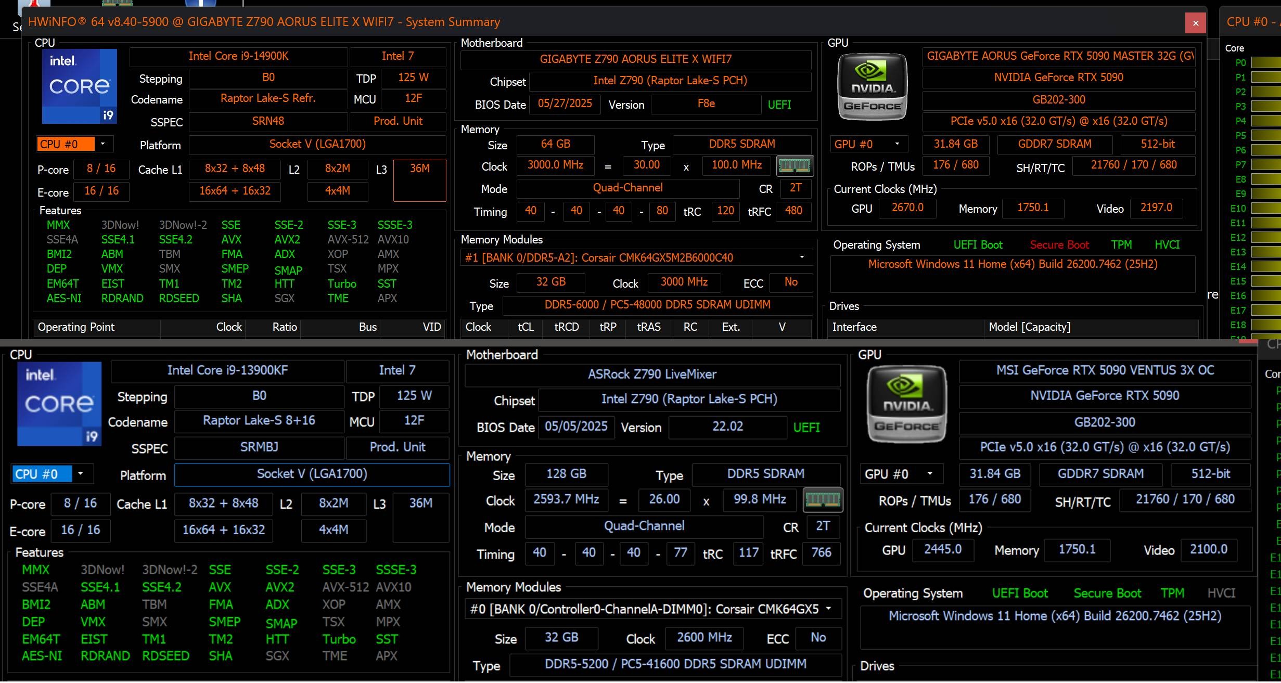The height and width of the screenshot is (683, 1281).
Task: Click the Intel Core i9-14900K name field
Action: click(238, 56)
